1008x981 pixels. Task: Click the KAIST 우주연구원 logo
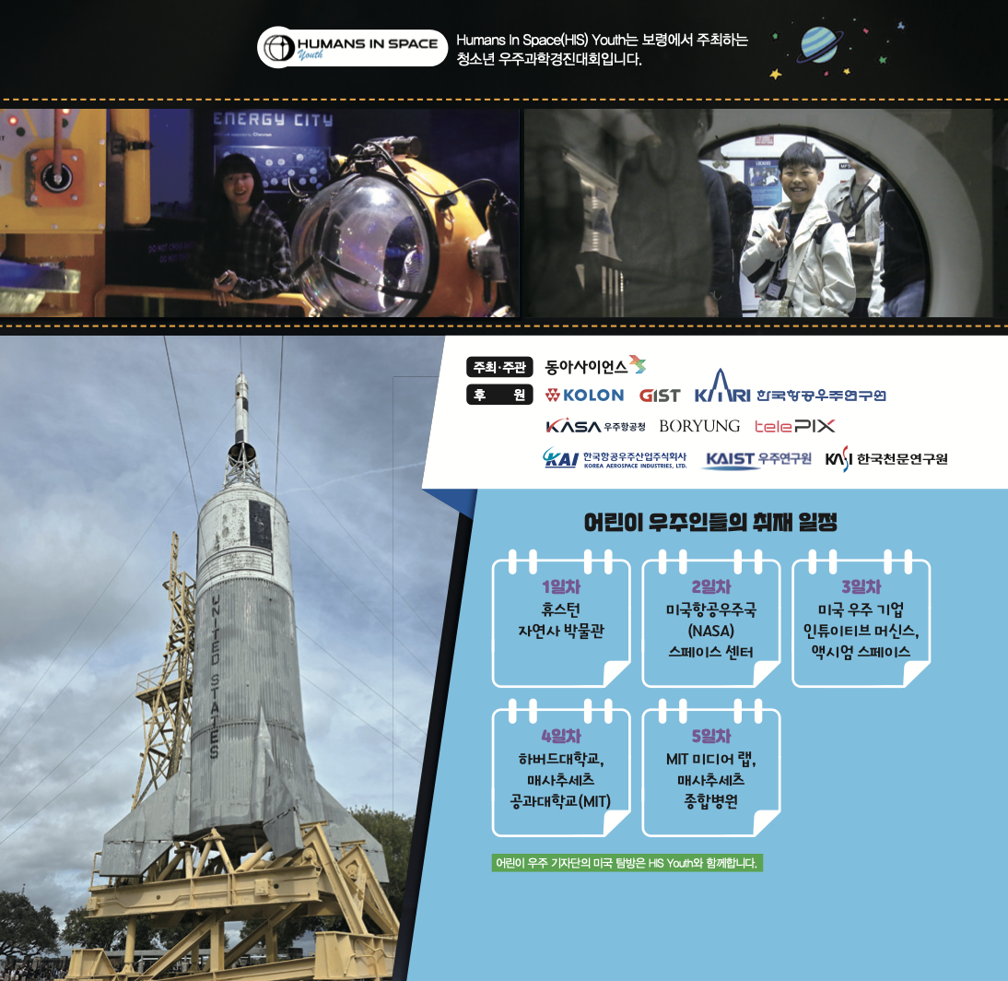(x=756, y=458)
